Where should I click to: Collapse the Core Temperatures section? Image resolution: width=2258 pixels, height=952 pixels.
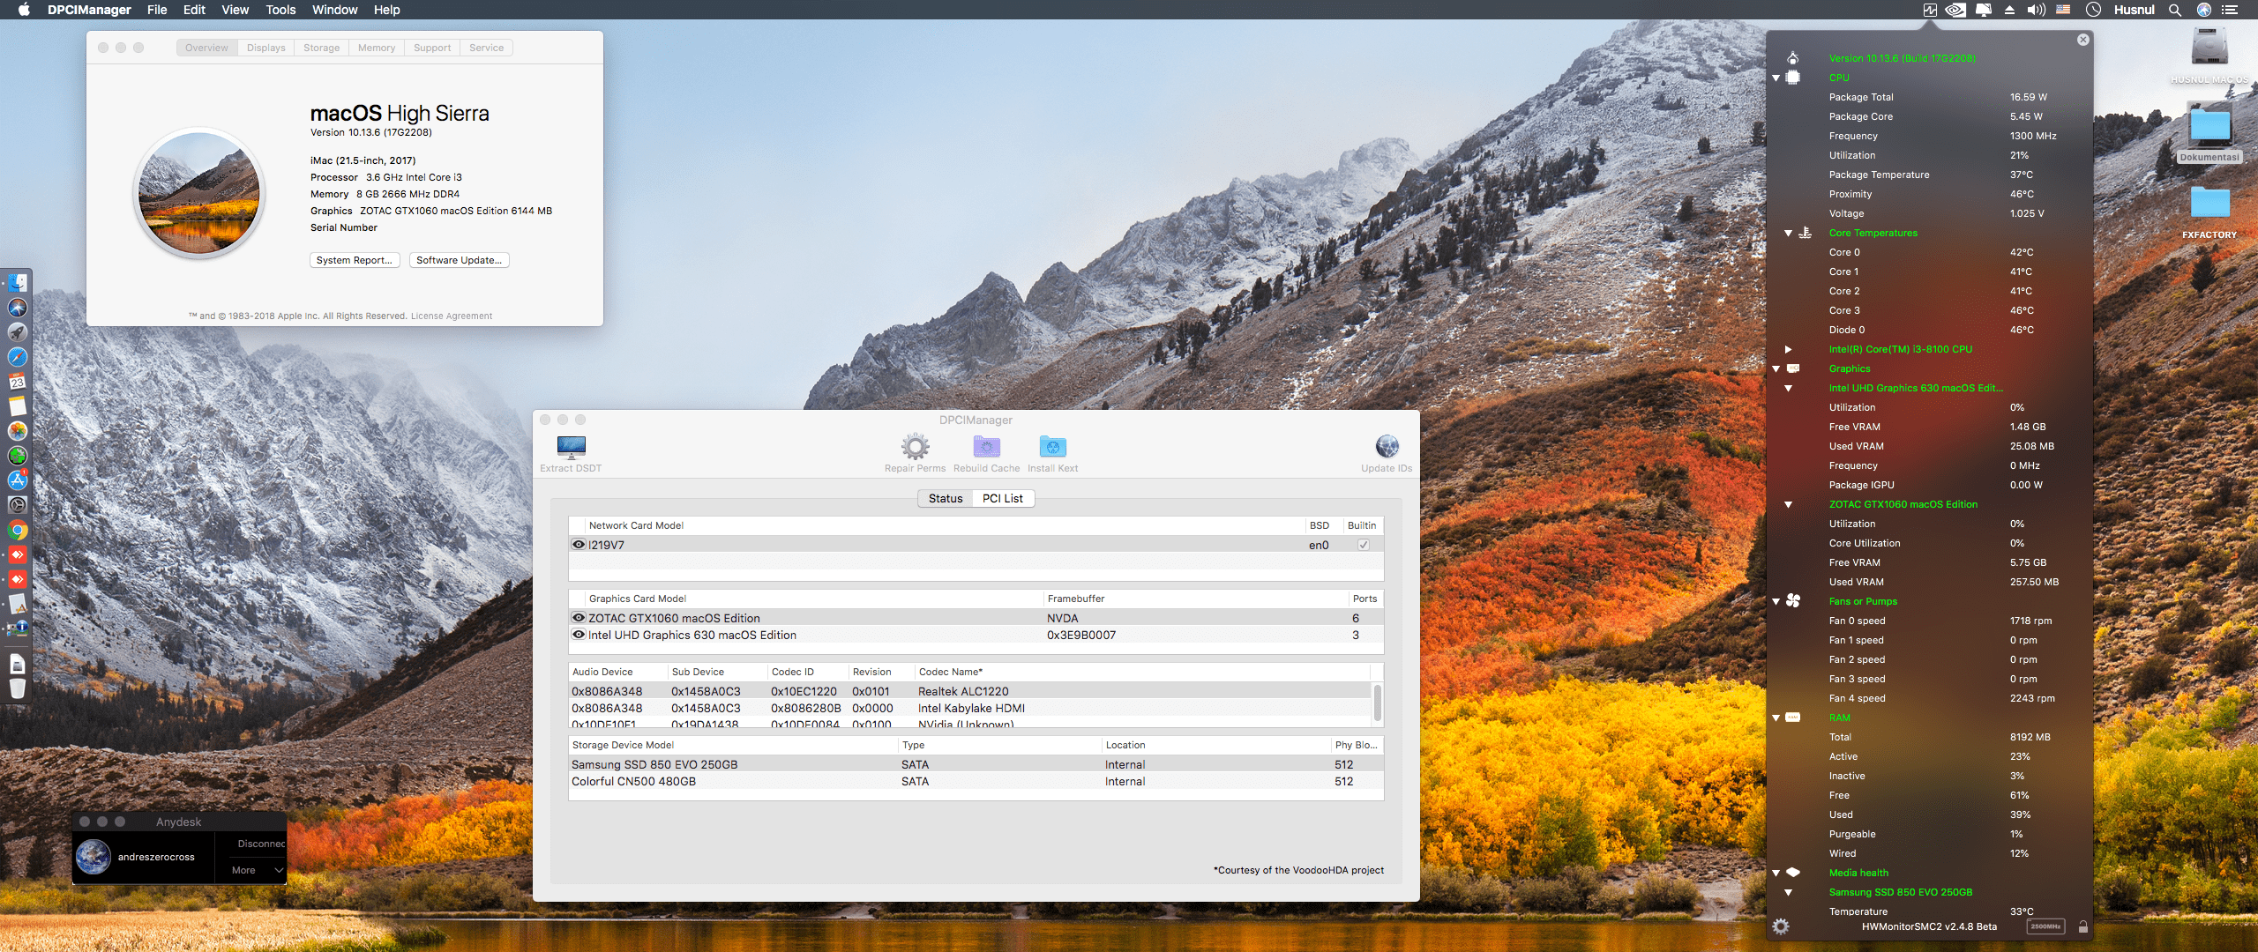click(x=1788, y=234)
